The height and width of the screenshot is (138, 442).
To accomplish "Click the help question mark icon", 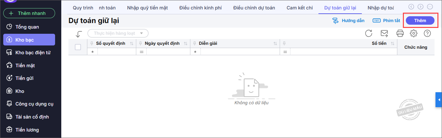I will point(427,33).
